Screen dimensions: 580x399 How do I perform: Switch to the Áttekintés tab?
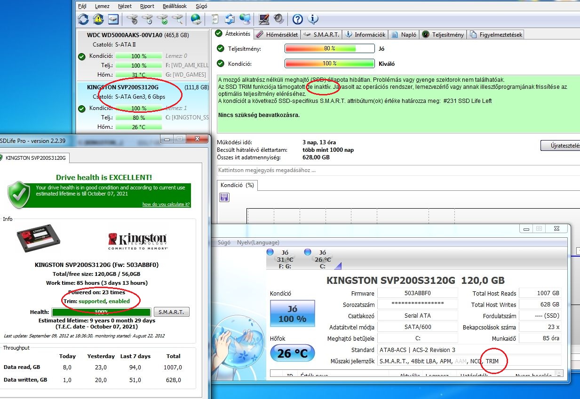click(232, 34)
